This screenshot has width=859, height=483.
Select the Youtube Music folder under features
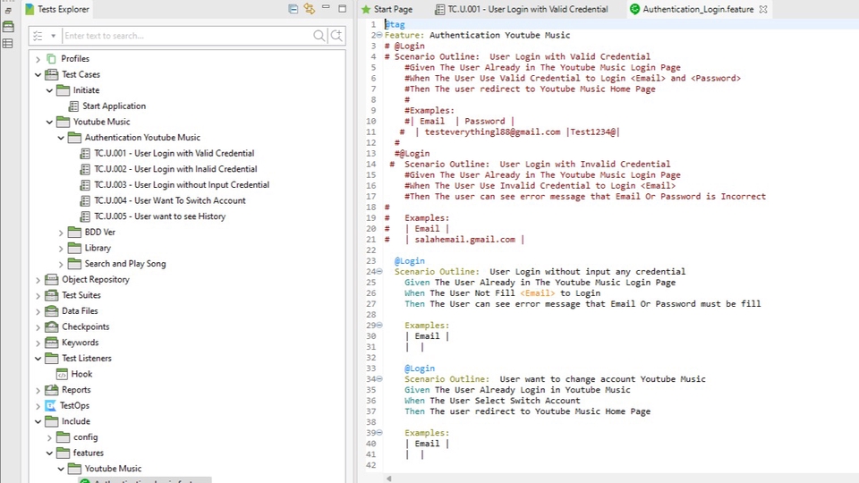pyautogui.click(x=113, y=469)
